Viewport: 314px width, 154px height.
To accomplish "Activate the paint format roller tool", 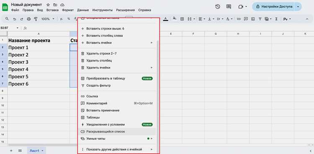I will pos(36,19).
